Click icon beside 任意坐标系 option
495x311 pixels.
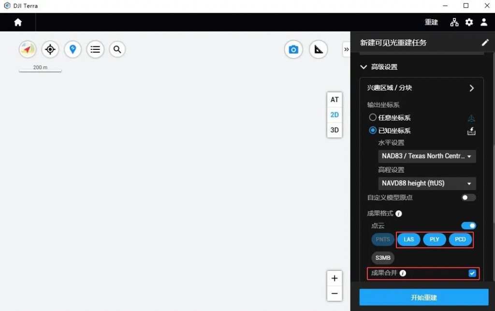(x=471, y=118)
